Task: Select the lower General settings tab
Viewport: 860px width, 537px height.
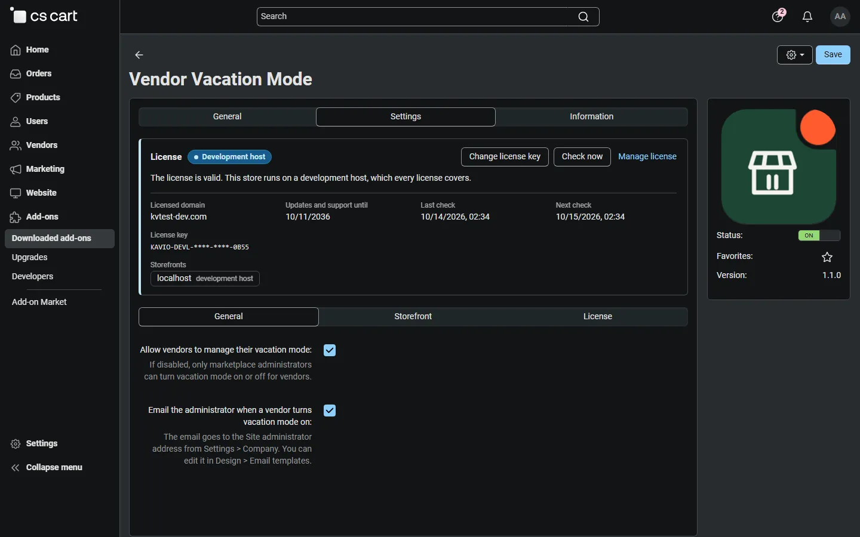Action: (x=229, y=317)
